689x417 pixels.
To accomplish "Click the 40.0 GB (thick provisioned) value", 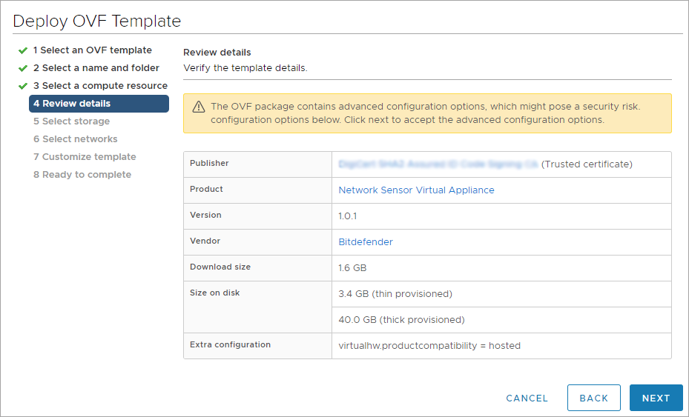I will [401, 319].
